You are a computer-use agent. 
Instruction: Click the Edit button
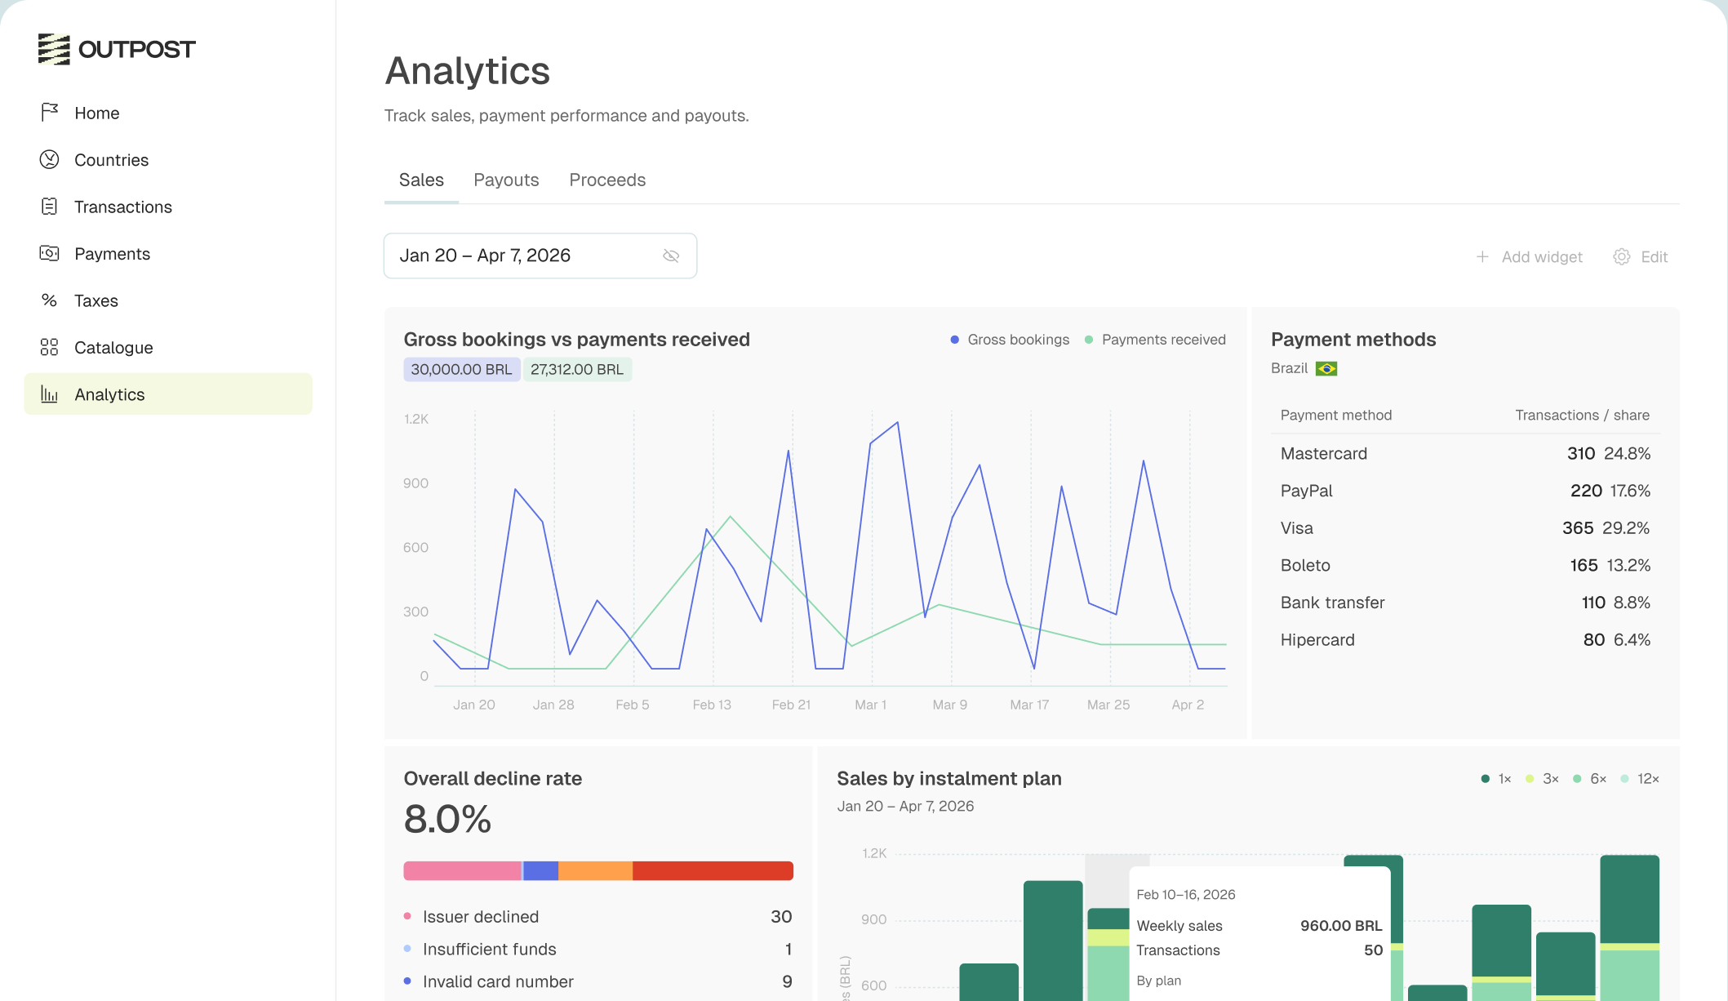(x=1641, y=256)
